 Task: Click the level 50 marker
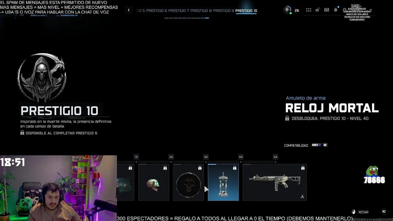[x=275, y=157]
